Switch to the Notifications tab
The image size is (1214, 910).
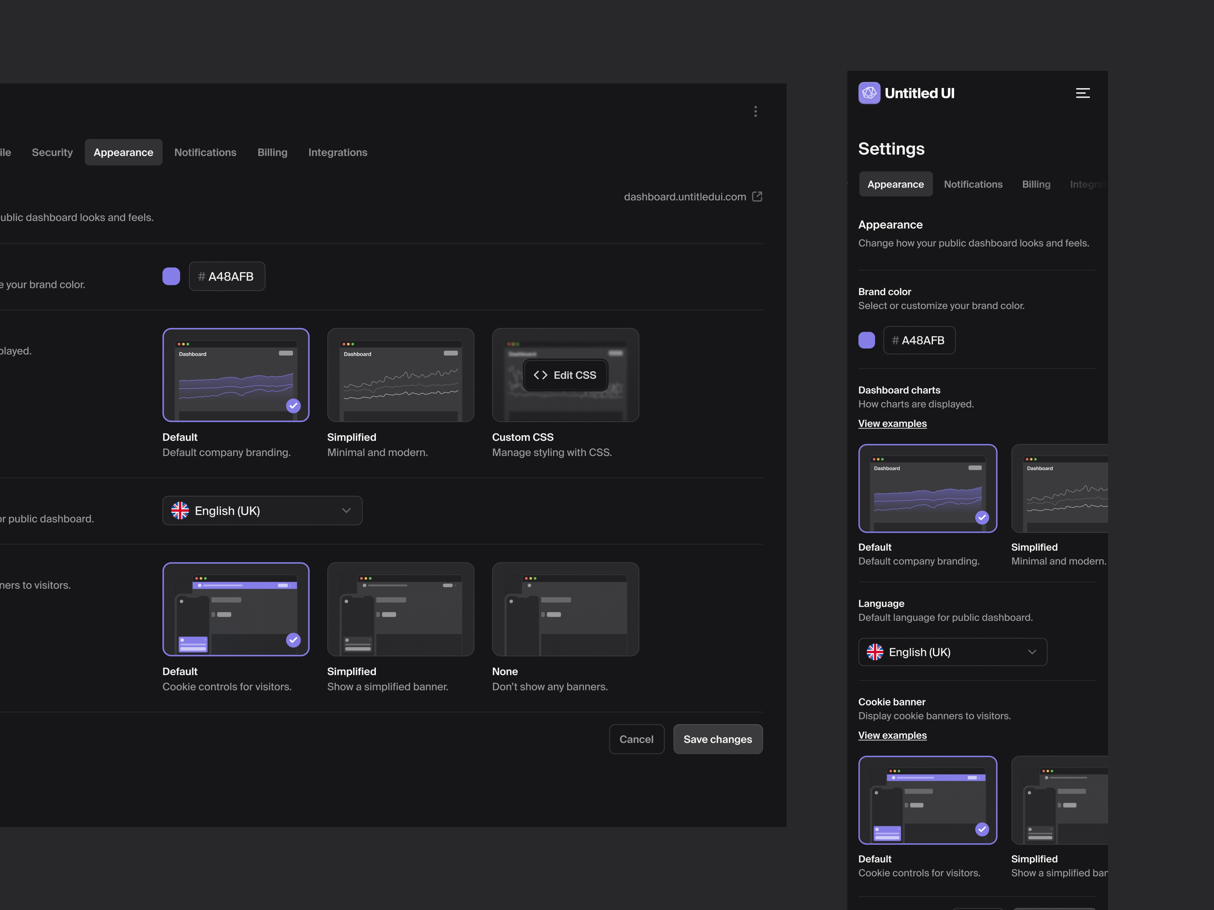[205, 152]
